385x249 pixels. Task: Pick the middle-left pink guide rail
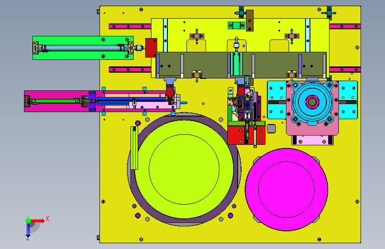[130, 70]
